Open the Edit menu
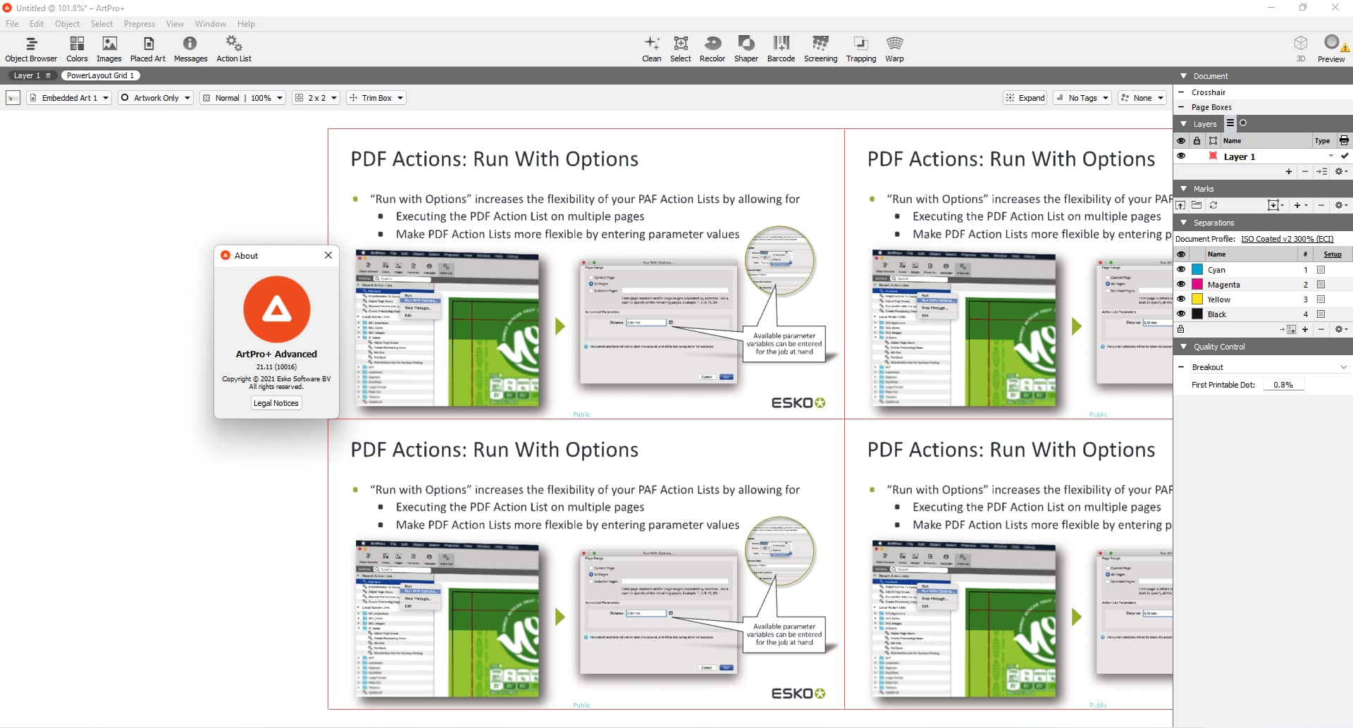The image size is (1353, 728). 37,24
